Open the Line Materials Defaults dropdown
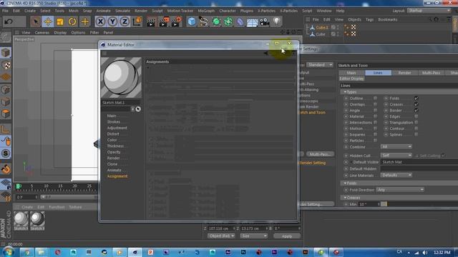This screenshot has height=257, width=458. [x=396, y=175]
